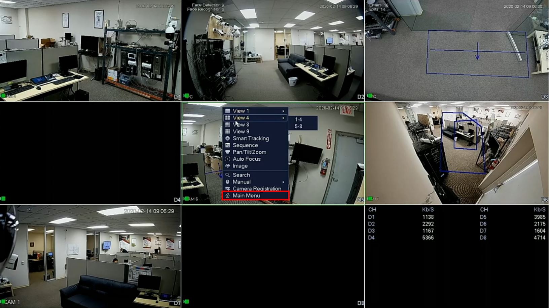Click the timestamp on the D3 feed

(523, 6)
